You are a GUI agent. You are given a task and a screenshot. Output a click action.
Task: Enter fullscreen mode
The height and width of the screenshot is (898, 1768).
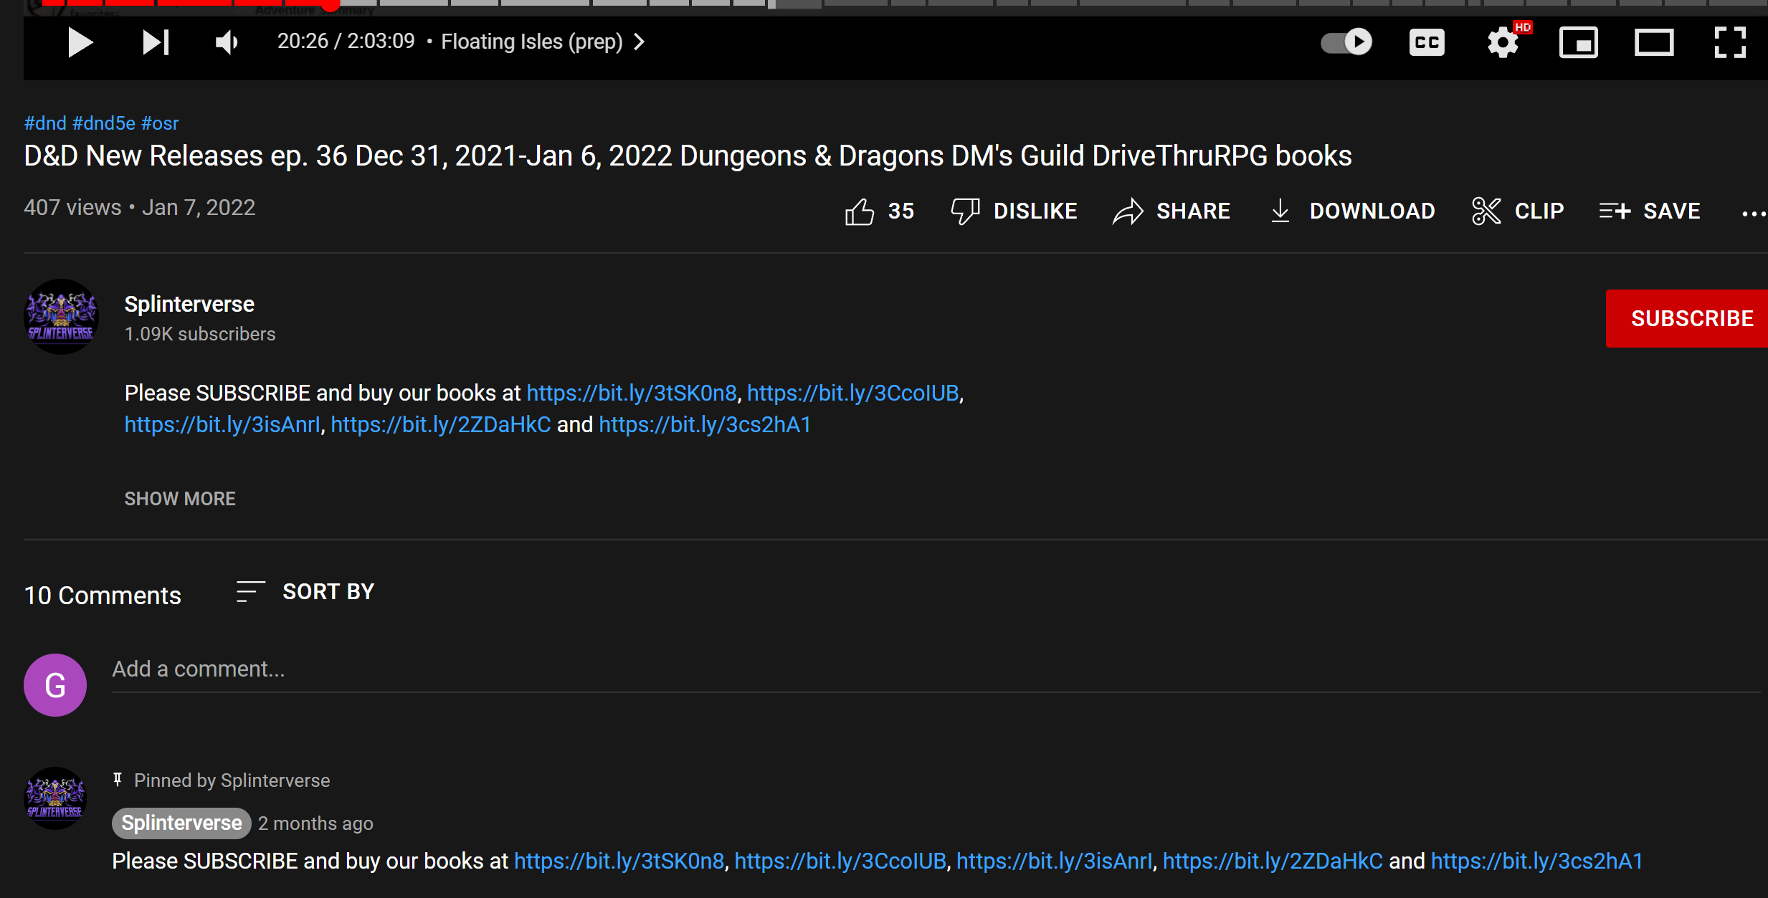(x=1730, y=42)
